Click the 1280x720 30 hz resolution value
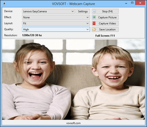This screenshot has width=147, height=127. click(32, 35)
